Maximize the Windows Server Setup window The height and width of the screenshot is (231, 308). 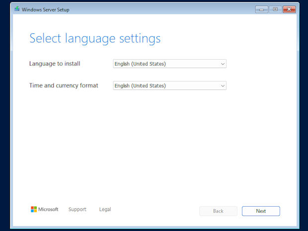(x=275, y=9)
